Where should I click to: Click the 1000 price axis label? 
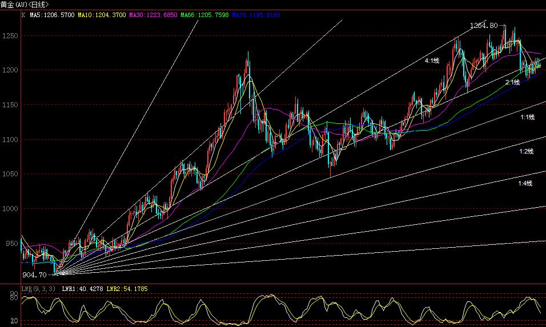[10, 209]
